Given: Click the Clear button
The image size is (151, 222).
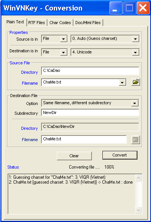Looking at the screenshot, I should point(74,156).
